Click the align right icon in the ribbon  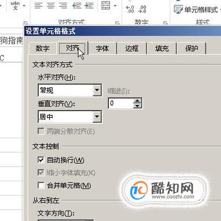[x=63, y=6]
